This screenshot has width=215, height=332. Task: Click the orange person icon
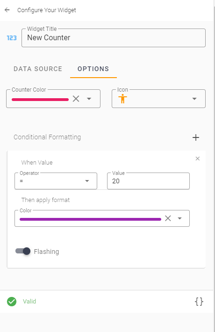122,99
